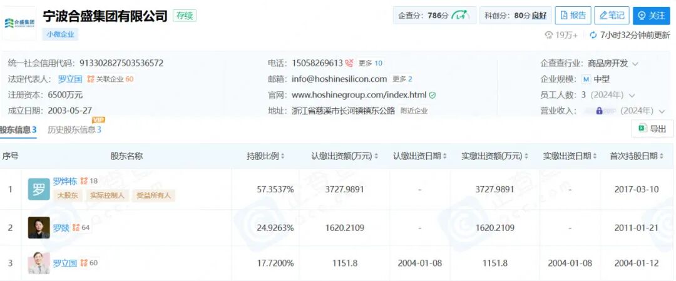Click the blue 罗 avatar of 罗烨栋
The height and width of the screenshot is (281, 676).
(x=39, y=189)
